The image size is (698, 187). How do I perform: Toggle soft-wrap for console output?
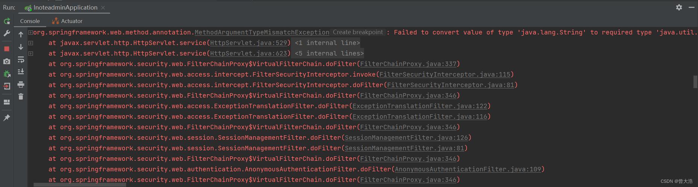(x=21, y=59)
